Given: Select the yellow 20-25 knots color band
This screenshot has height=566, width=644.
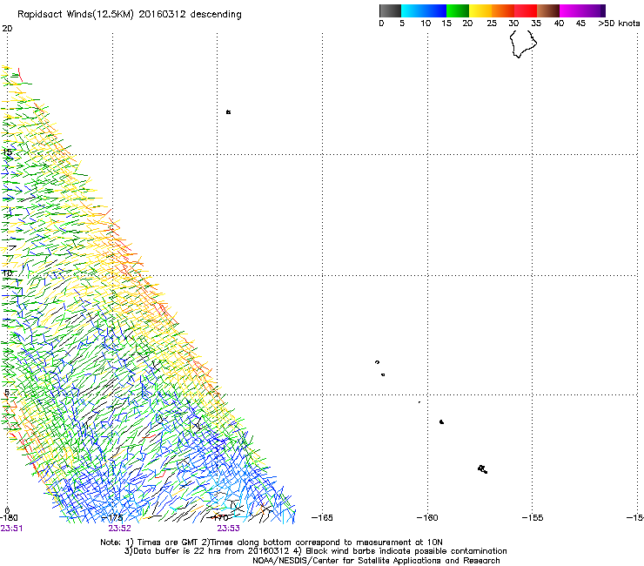Looking at the screenshot, I should tap(480, 10).
